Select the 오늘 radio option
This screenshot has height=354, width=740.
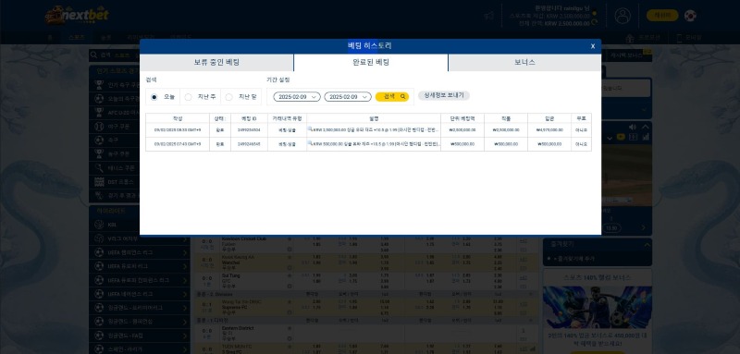click(154, 97)
